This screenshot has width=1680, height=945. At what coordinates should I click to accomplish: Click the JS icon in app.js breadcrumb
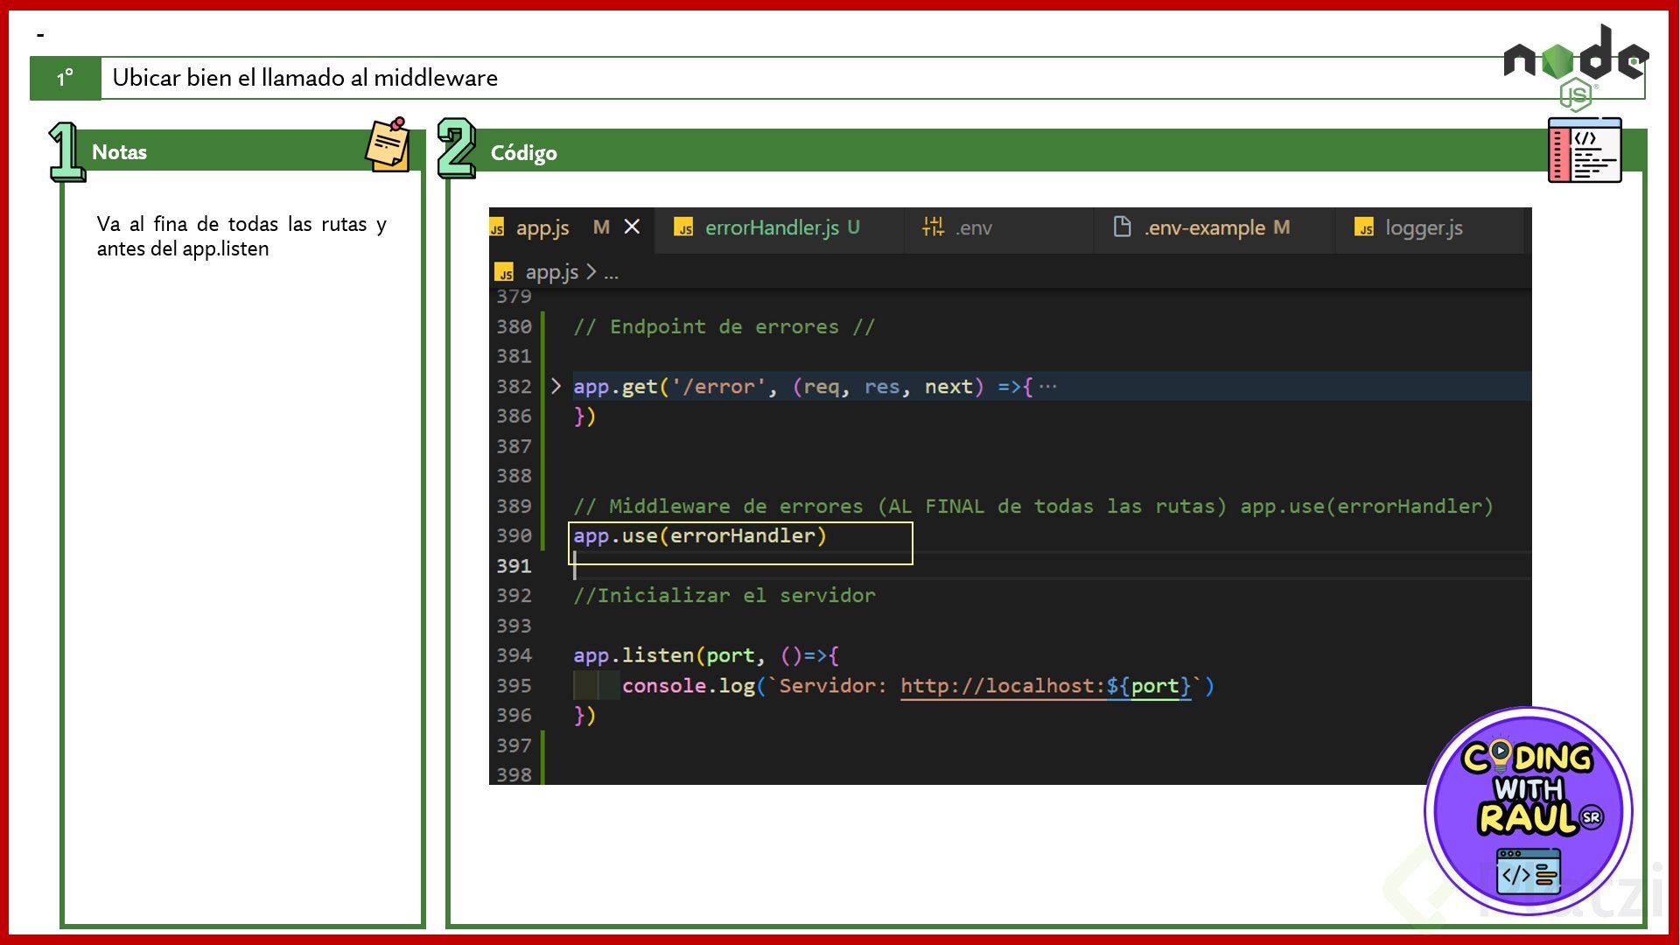pyautogui.click(x=504, y=273)
